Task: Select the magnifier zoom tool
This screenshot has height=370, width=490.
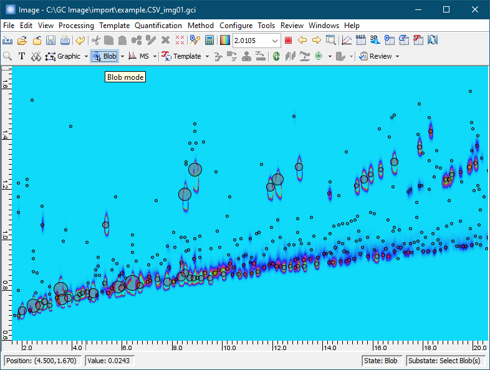Action: [7, 56]
